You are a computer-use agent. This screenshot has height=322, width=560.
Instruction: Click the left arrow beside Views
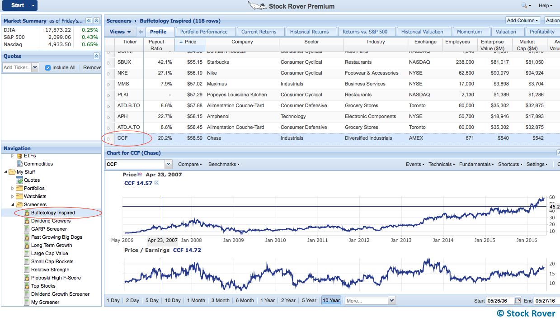tap(141, 32)
